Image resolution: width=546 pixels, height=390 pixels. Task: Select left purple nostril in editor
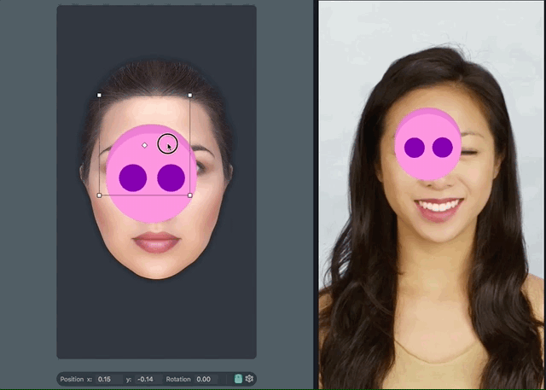[x=131, y=178]
